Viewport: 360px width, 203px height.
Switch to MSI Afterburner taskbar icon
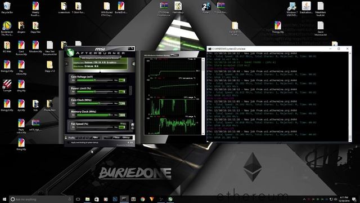click(x=170, y=199)
